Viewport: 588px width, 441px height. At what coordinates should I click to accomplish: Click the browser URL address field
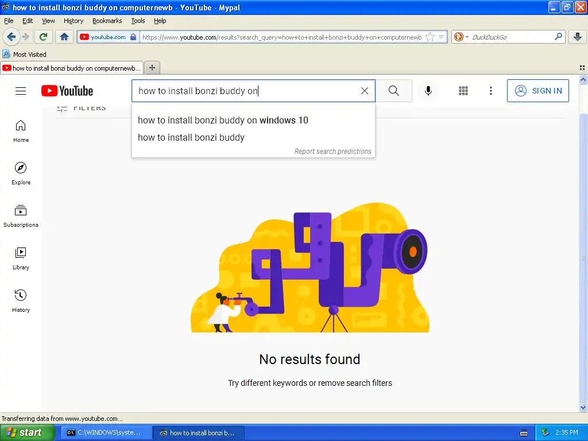tap(282, 37)
